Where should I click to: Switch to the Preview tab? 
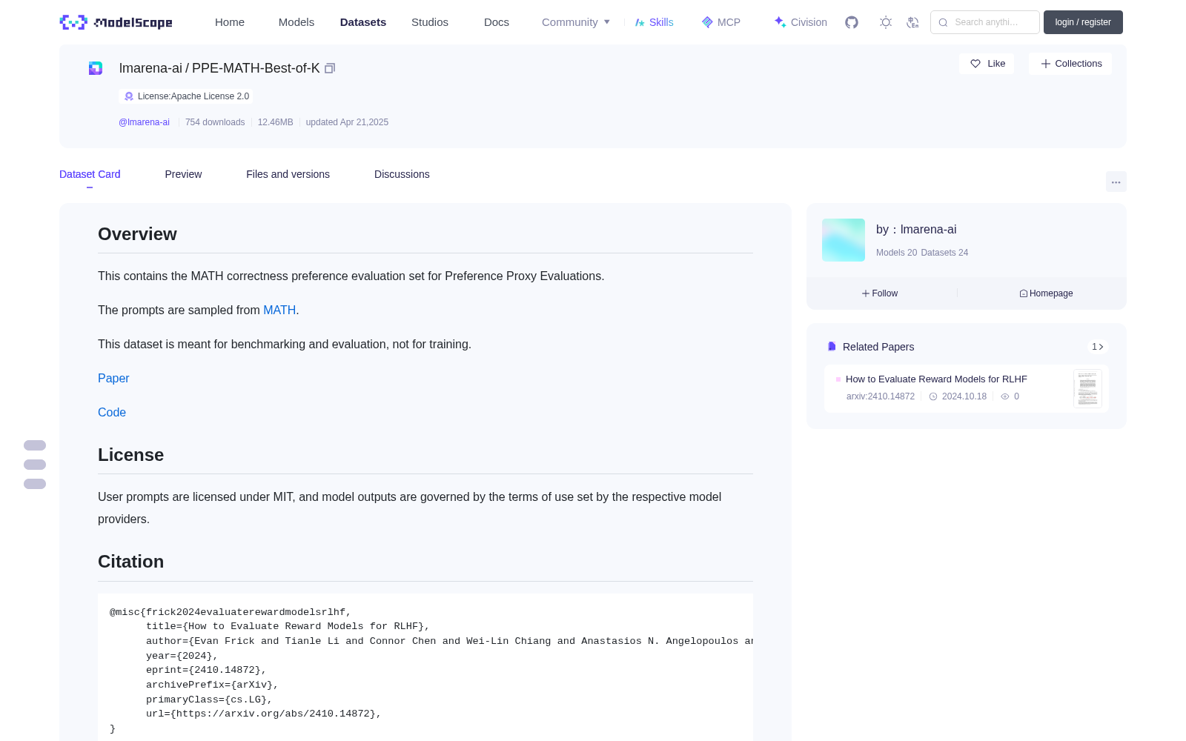click(x=183, y=174)
